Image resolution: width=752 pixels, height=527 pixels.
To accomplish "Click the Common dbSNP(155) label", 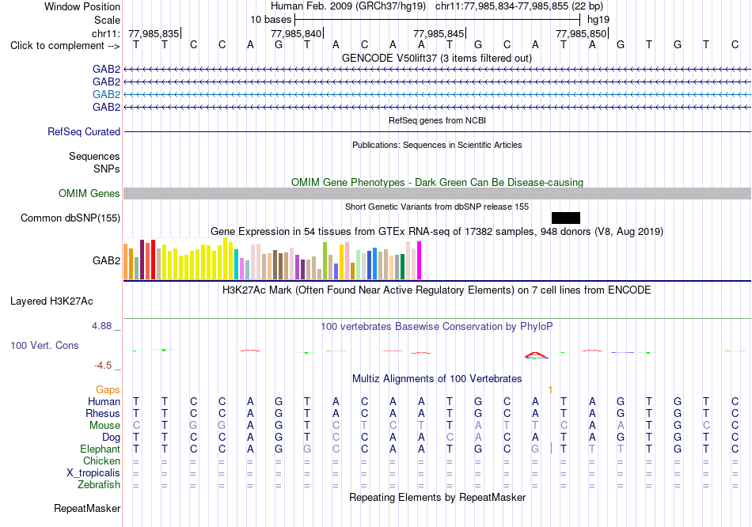I will [x=70, y=218].
